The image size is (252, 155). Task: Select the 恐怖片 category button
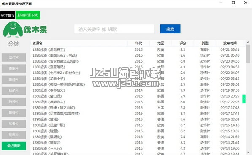[14, 102]
